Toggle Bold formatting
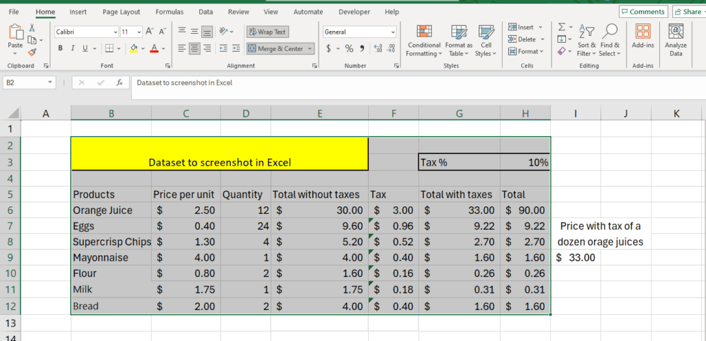This screenshot has width=706, height=341. coord(60,48)
